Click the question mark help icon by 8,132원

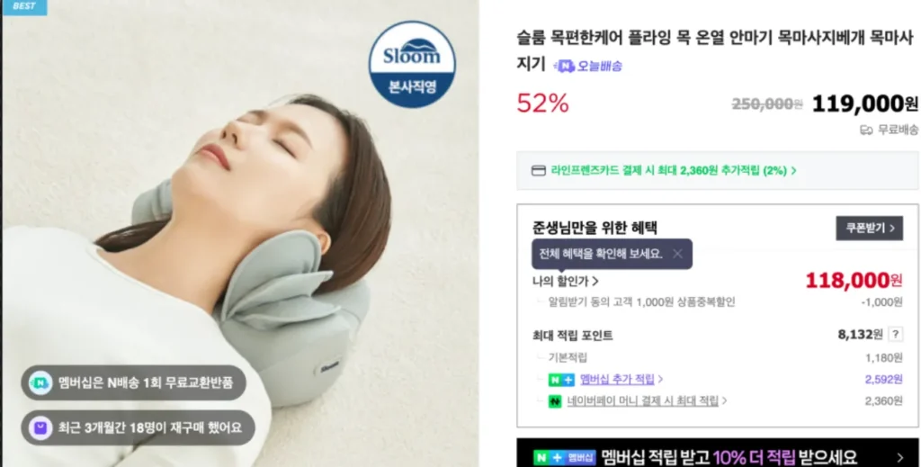click(x=895, y=334)
